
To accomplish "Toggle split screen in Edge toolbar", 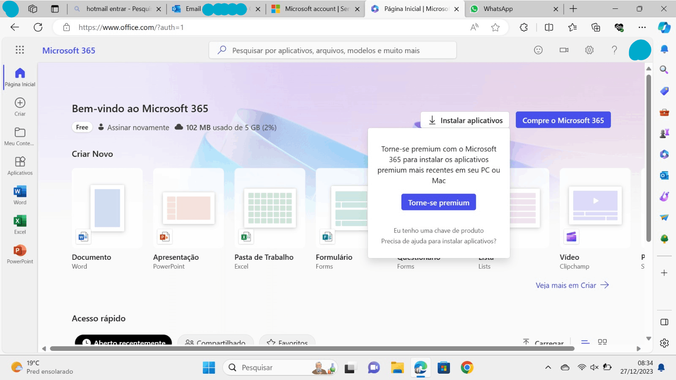I will point(549,27).
